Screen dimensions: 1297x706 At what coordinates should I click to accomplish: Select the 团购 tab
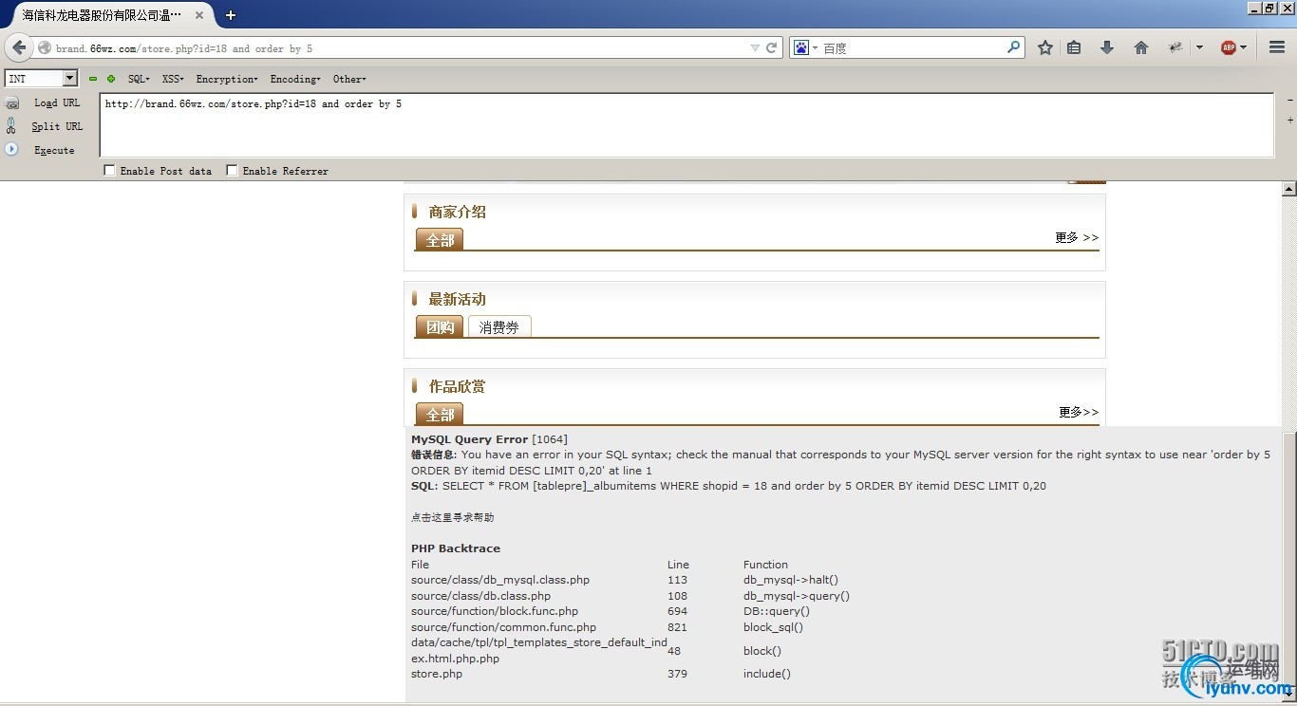pos(440,327)
